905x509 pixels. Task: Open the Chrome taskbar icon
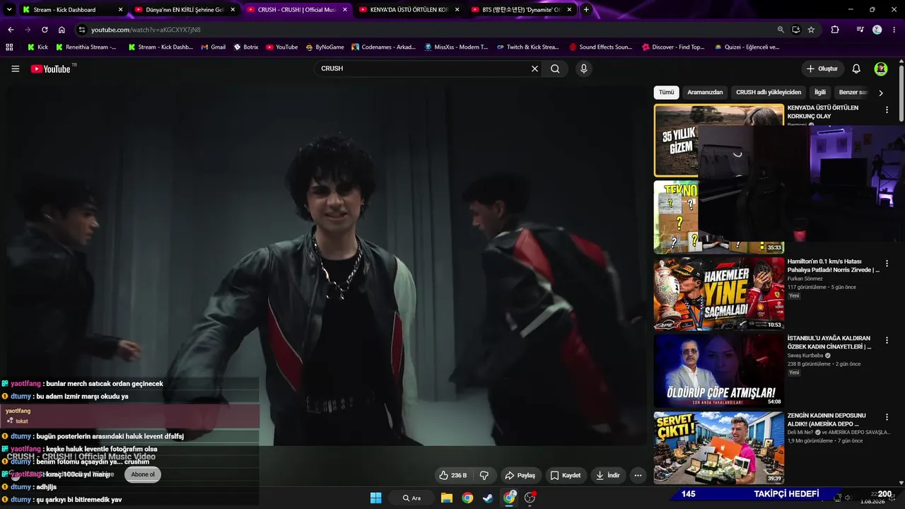click(467, 498)
